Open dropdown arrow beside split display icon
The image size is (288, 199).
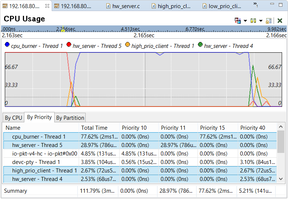tap(261, 21)
